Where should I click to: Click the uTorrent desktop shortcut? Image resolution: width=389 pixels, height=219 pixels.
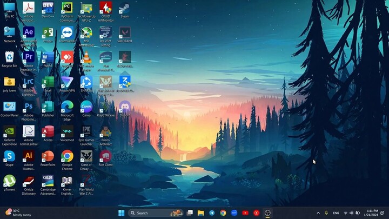coord(9,182)
